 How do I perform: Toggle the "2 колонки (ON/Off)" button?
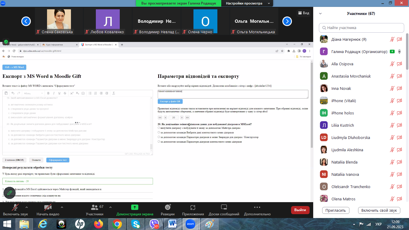click(14, 160)
